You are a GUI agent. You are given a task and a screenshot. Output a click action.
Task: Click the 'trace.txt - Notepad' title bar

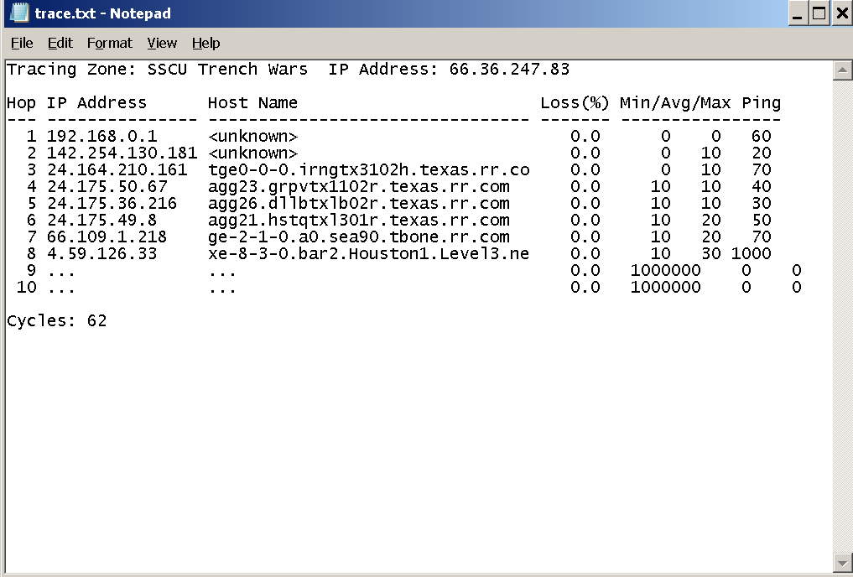coord(419,13)
